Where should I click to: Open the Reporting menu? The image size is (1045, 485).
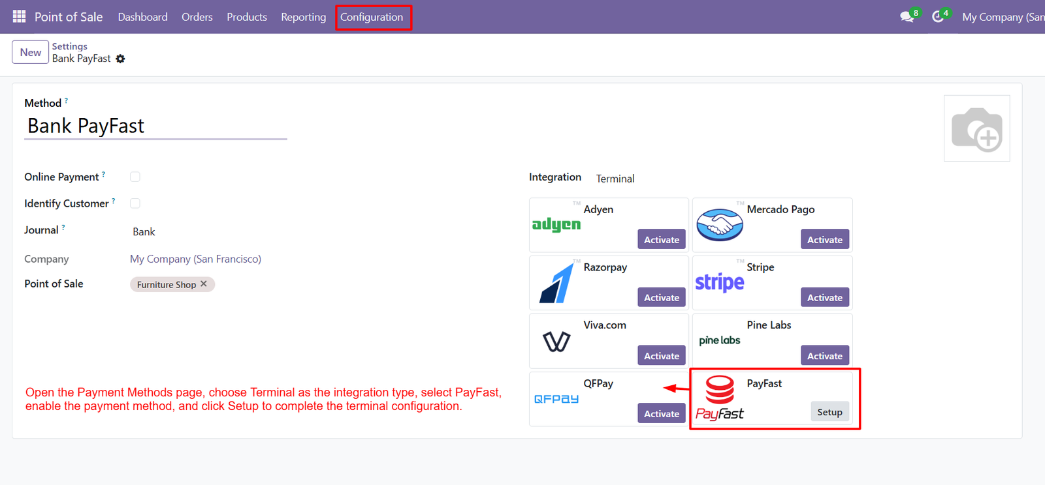pos(304,17)
